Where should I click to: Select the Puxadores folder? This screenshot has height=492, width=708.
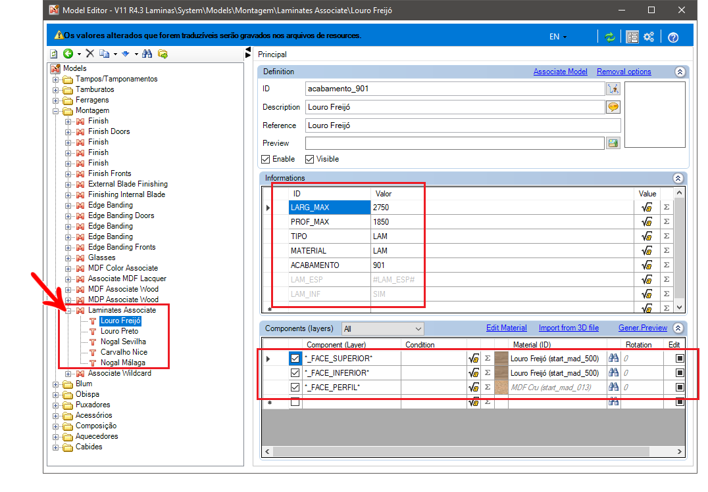pos(93,405)
